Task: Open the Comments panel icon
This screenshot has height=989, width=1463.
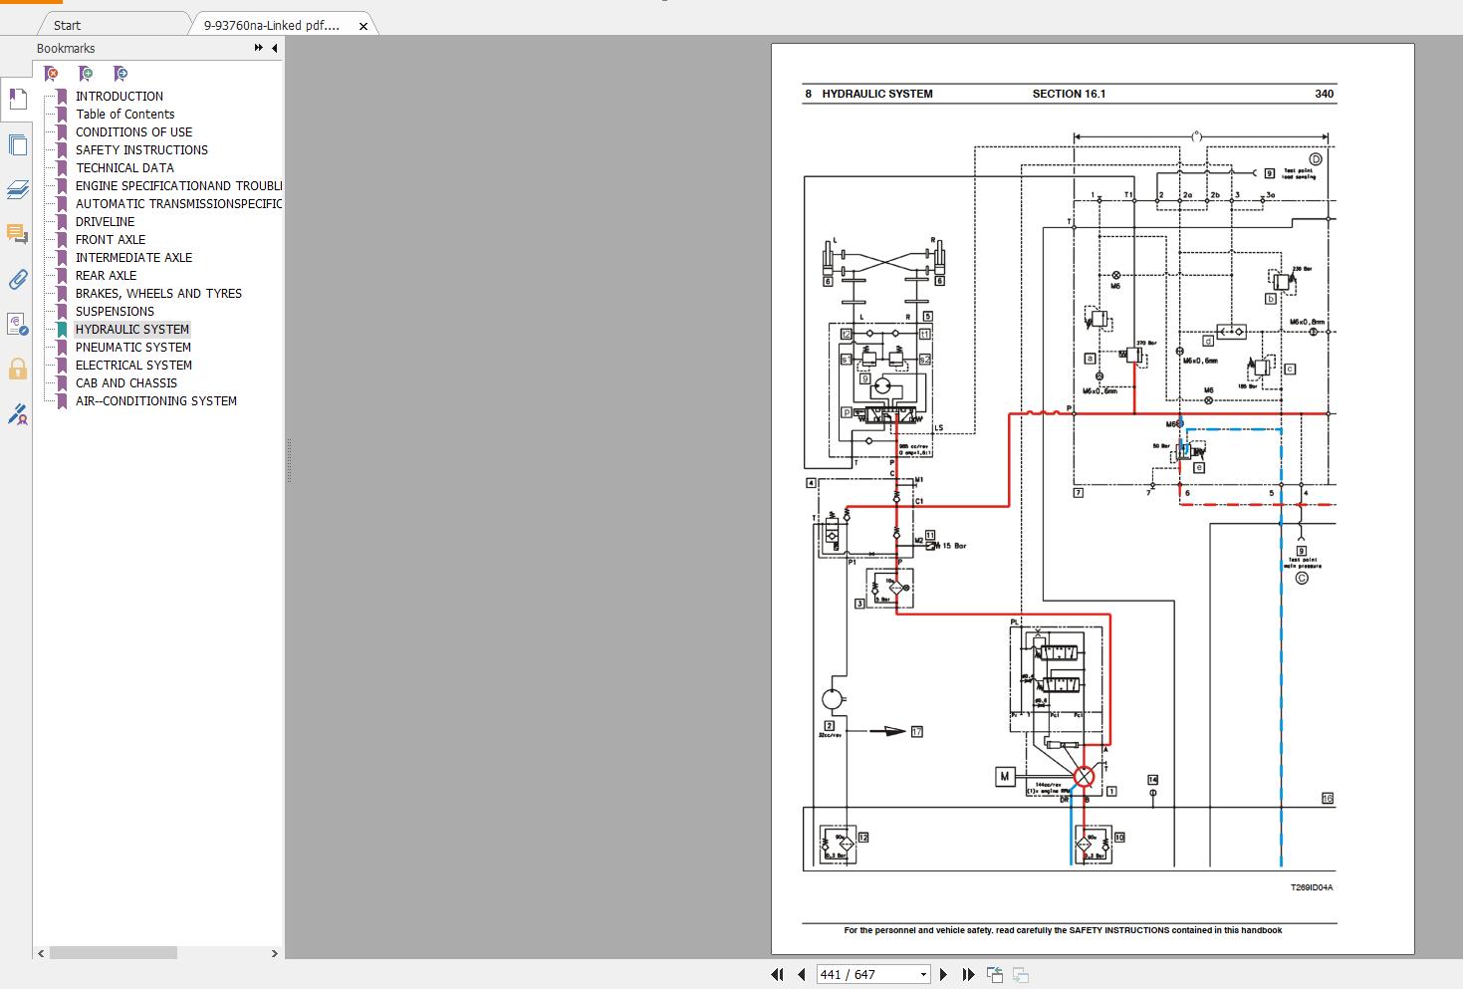Action: point(17,234)
